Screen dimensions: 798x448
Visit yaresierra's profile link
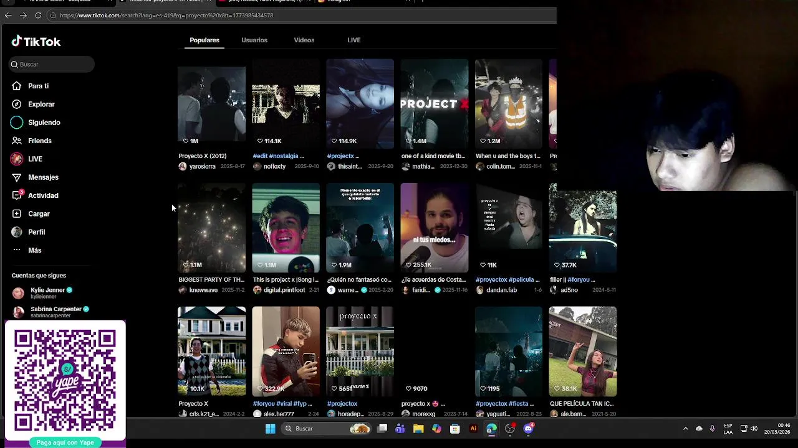point(203,167)
